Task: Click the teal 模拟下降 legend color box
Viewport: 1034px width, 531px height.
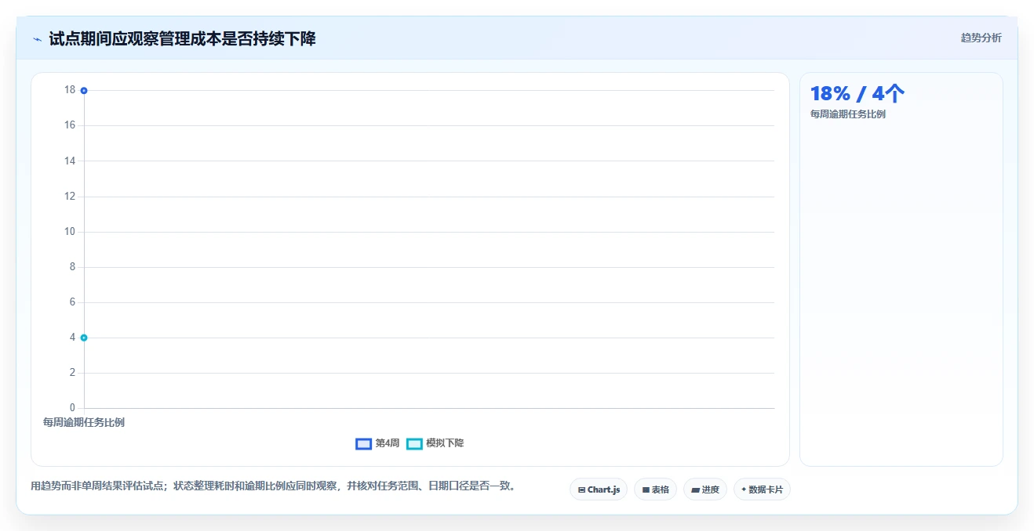Action: click(x=414, y=443)
